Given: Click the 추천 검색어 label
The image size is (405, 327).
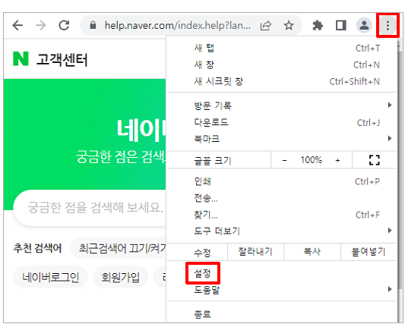Looking at the screenshot, I should tap(37, 248).
